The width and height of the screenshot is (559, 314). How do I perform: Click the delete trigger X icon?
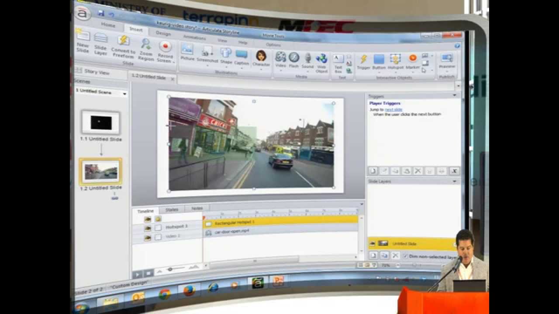[418, 171]
